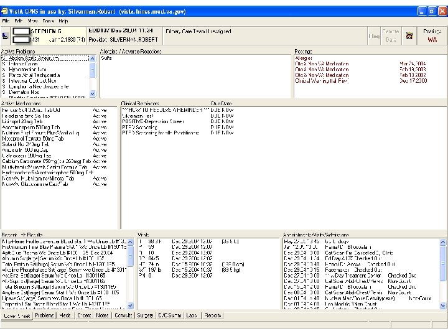Viewport: 448px width, 336px height.
Task: Click the VistA CPRS title bar application icon
Action: click(6, 12)
